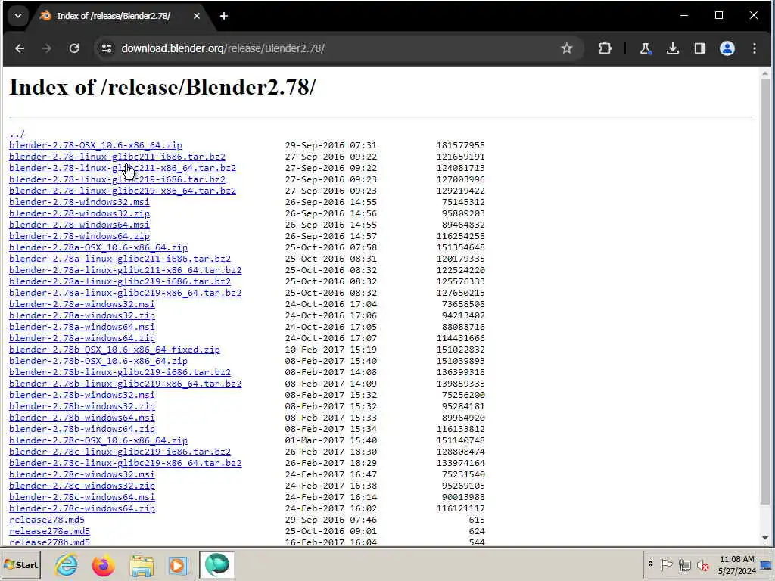The image size is (775, 581).
Task: Click the vertical scrollbar thumb
Action: pyautogui.click(x=765, y=291)
